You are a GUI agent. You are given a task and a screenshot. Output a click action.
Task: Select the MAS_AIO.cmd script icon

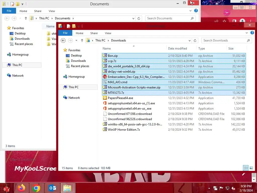[x=105, y=82]
